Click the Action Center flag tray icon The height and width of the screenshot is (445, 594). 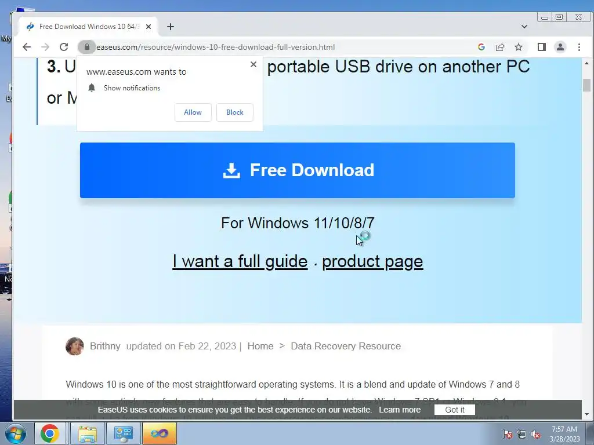click(x=508, y=435)
